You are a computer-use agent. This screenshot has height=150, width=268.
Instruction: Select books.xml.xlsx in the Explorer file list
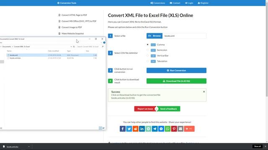click(52, 58)
